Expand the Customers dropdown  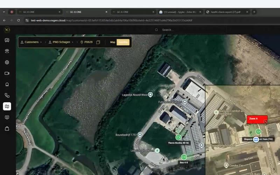click(x=31, y=42)
